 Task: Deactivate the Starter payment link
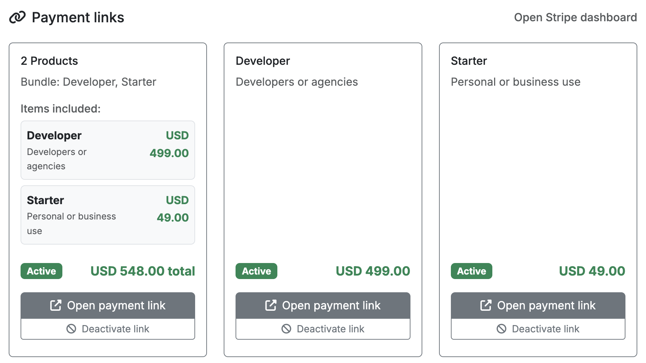(538, 329)
